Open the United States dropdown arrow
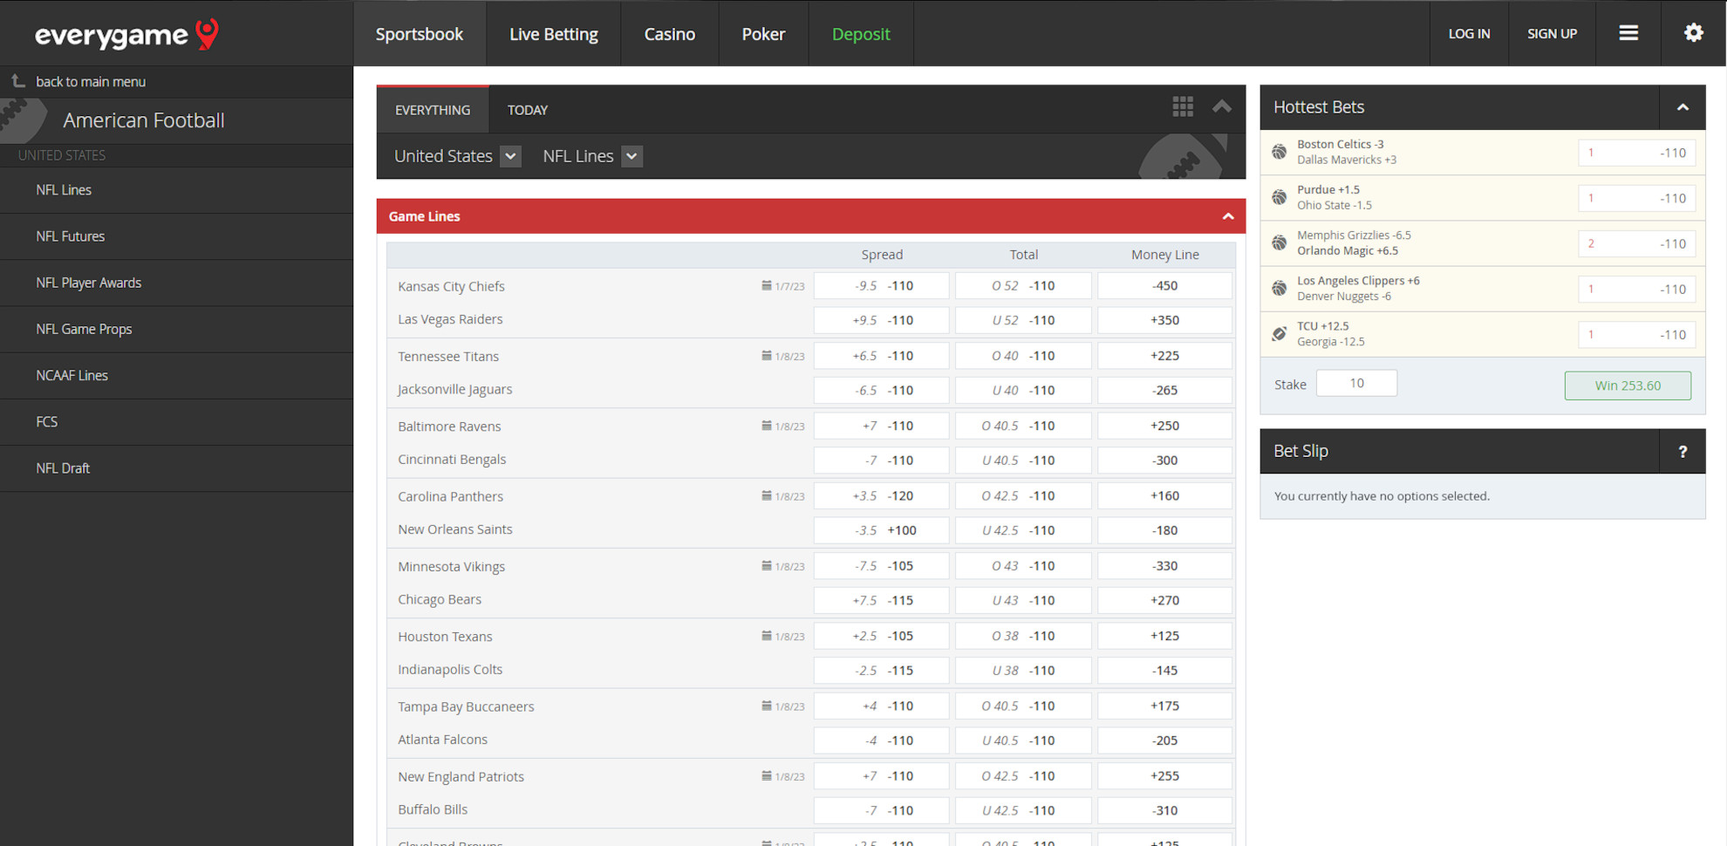Image resolution: width=1727 pixels, height=846 pixels. 510,156
